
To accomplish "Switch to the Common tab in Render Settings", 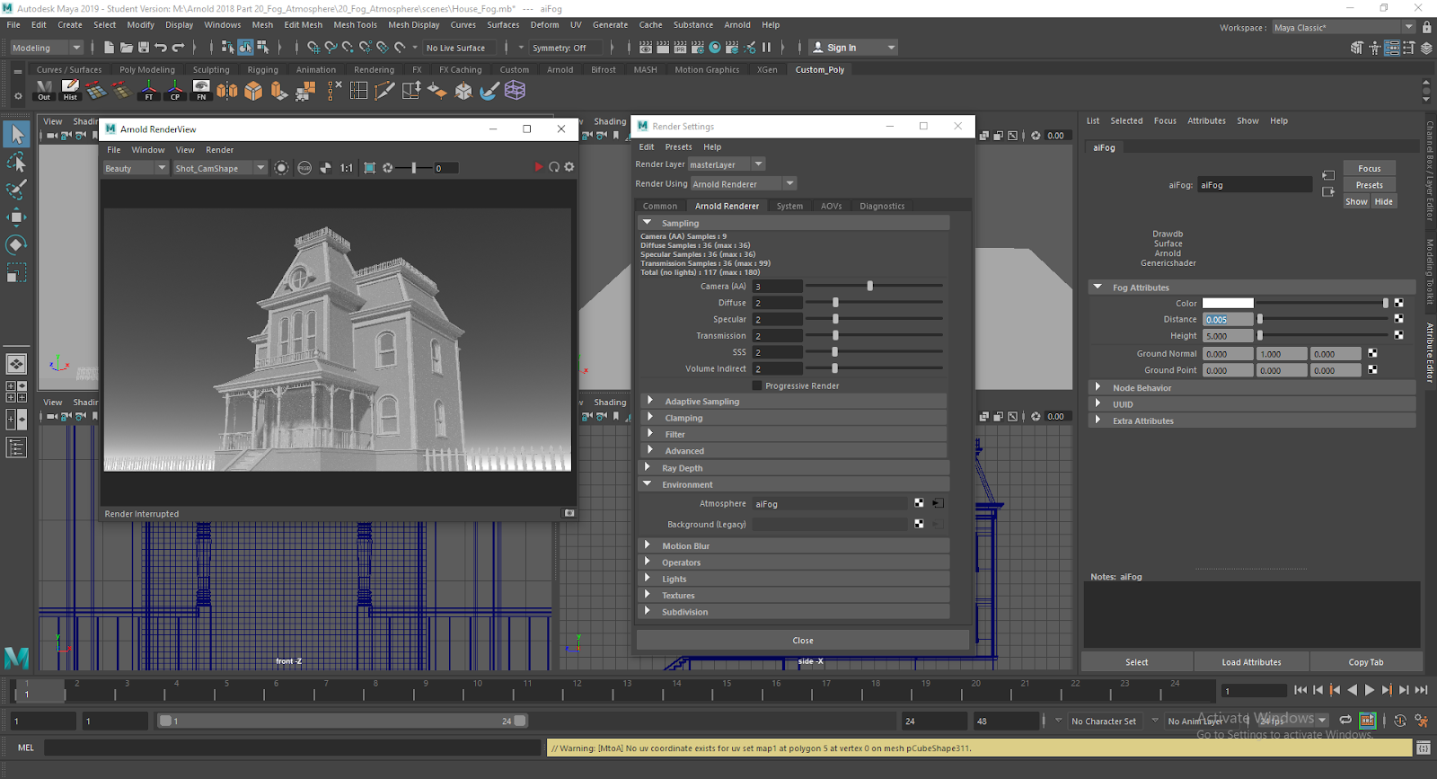I will point(660,206).
